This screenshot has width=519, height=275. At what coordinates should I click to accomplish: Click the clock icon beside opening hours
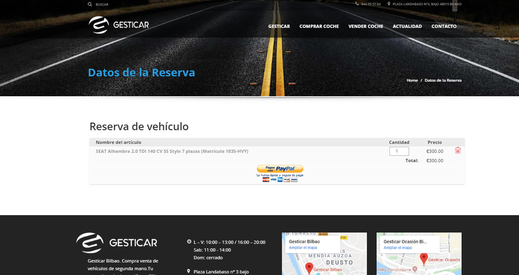click(189, 242)
